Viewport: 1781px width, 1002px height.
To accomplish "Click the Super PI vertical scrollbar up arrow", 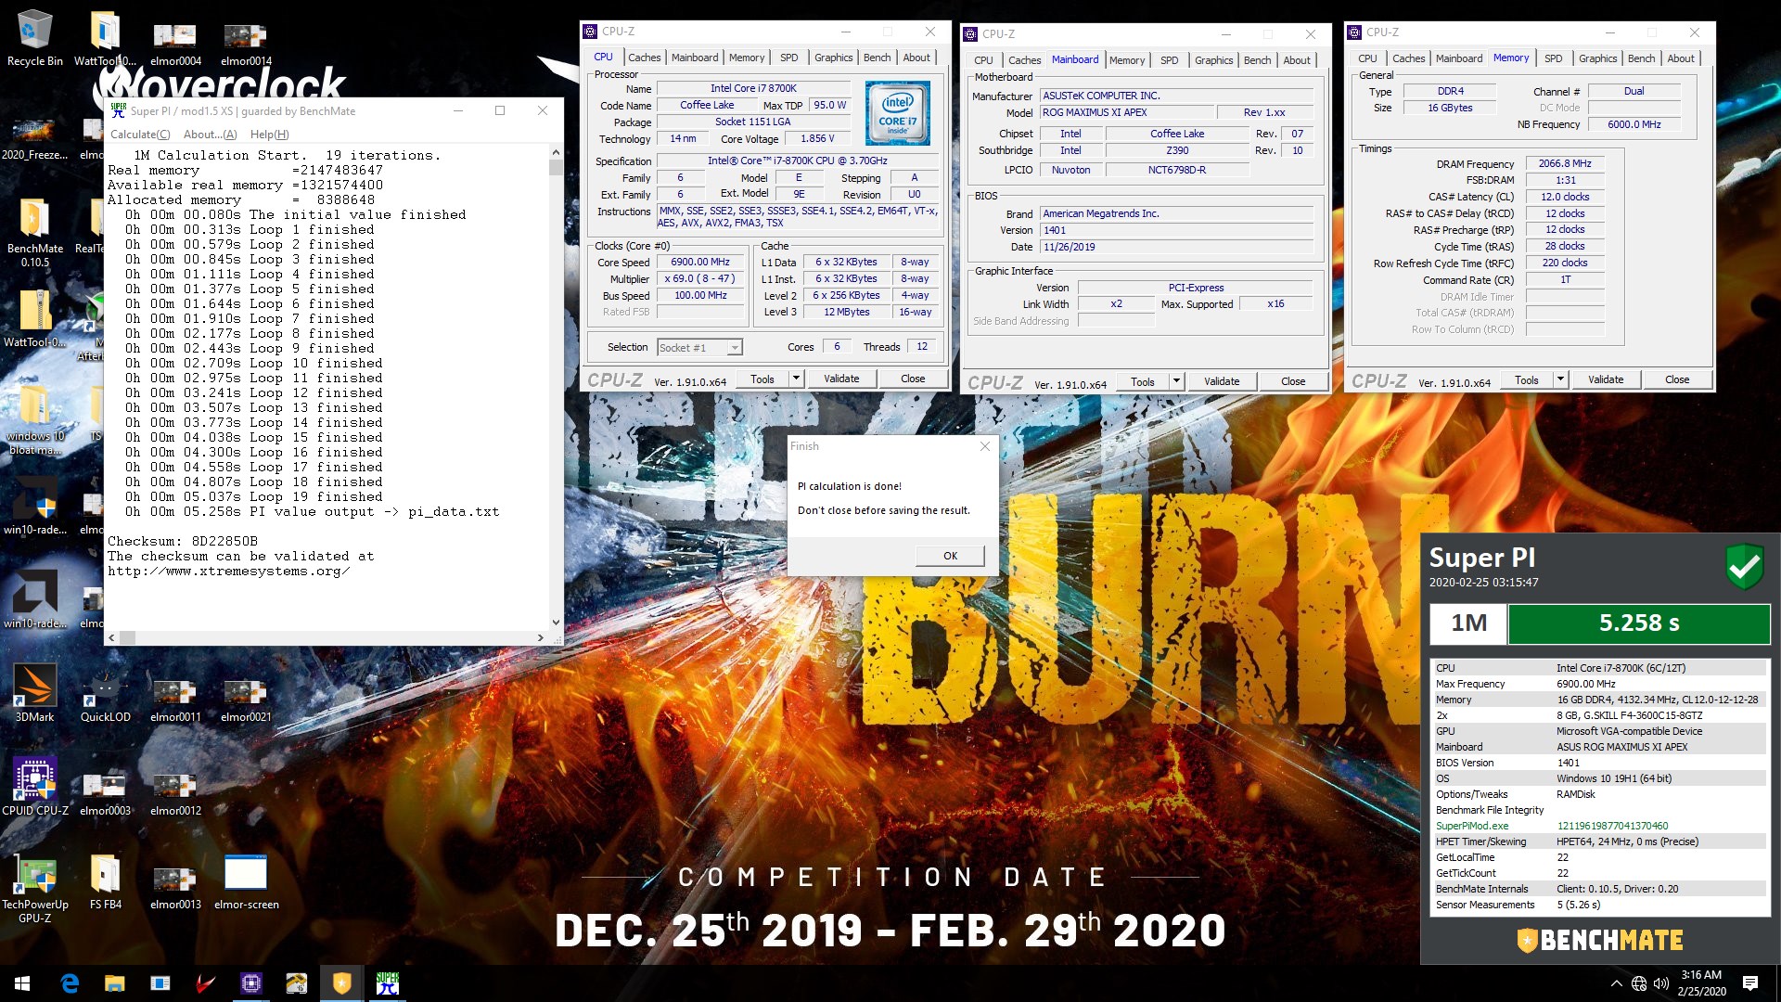I will (x=556, y=153).
